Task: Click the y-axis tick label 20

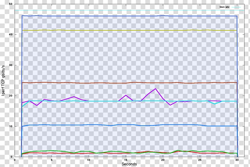Action: point(11,96)
